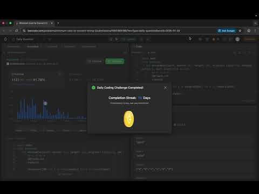259x194 pixels.
Task: Click the green checkmark in the challenge popup
Action: 93,88
